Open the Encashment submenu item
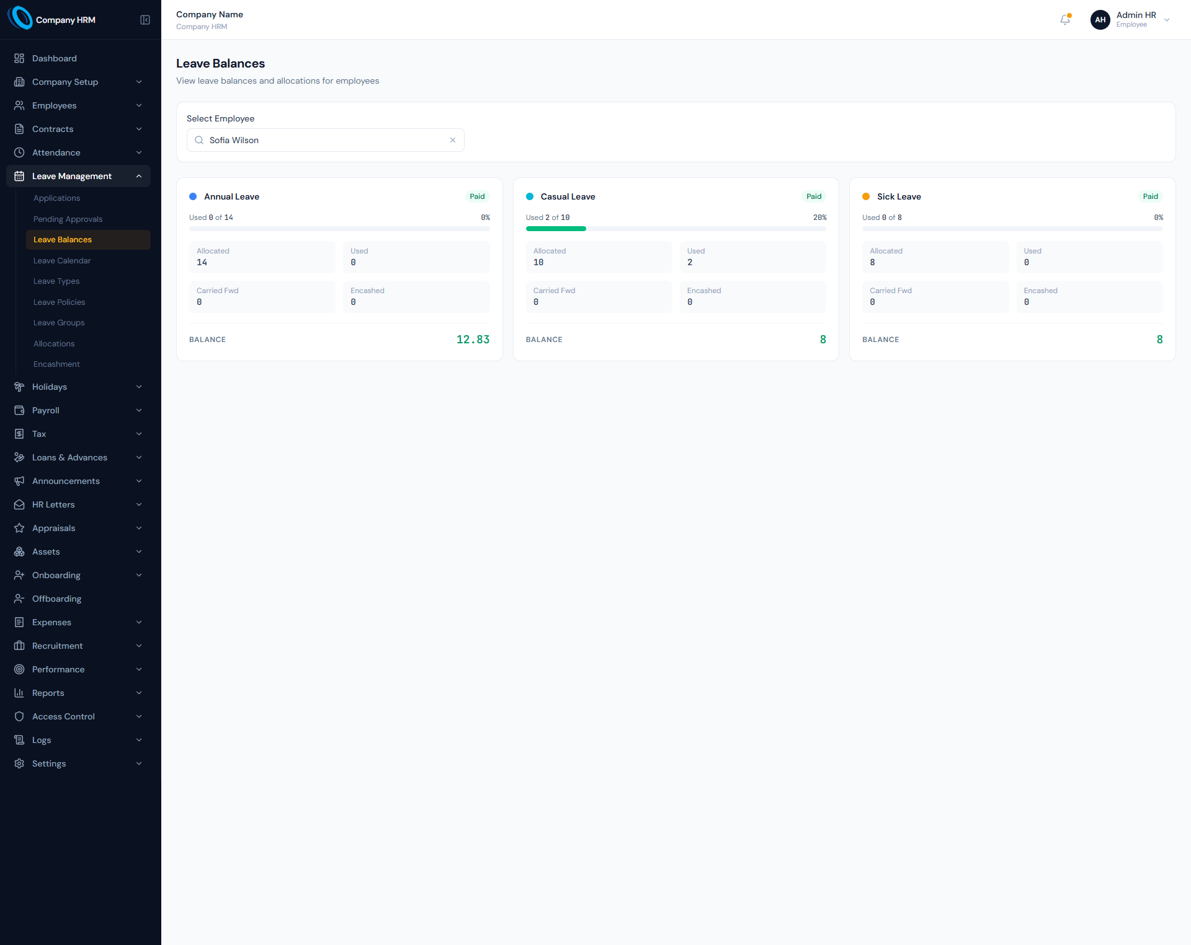This screenshot has width=1191, height=945. coord(88,364)
